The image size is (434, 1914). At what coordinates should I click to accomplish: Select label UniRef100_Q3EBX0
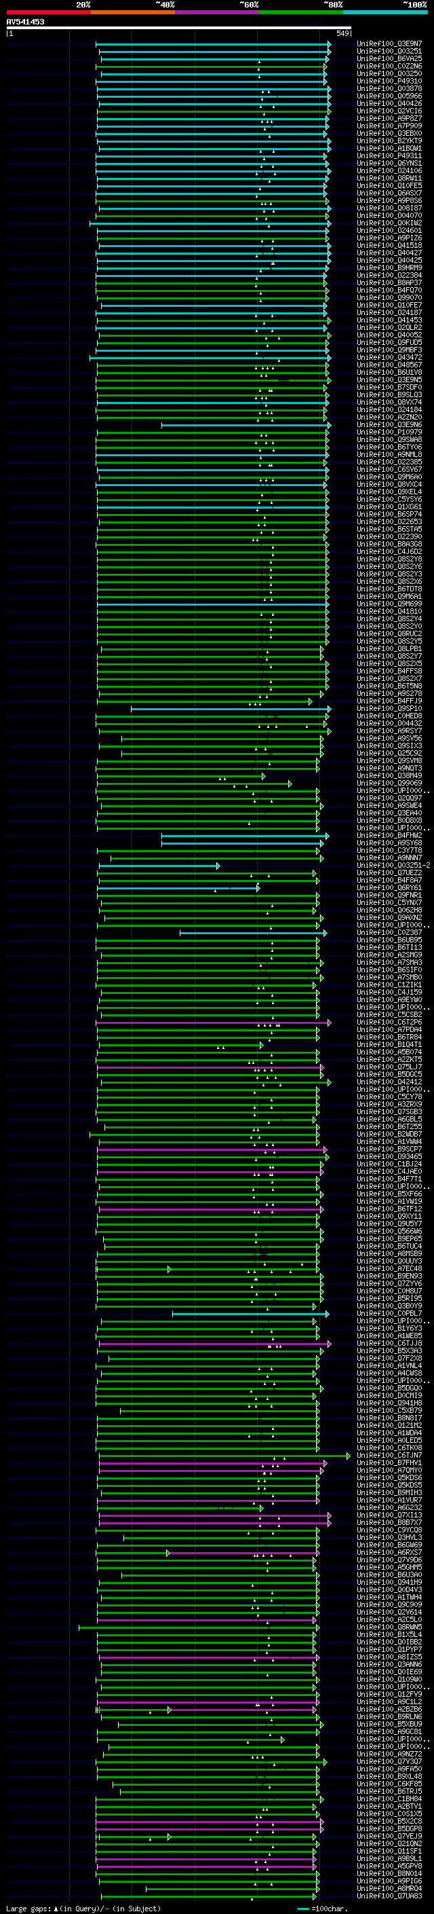(x=389, y=133)
